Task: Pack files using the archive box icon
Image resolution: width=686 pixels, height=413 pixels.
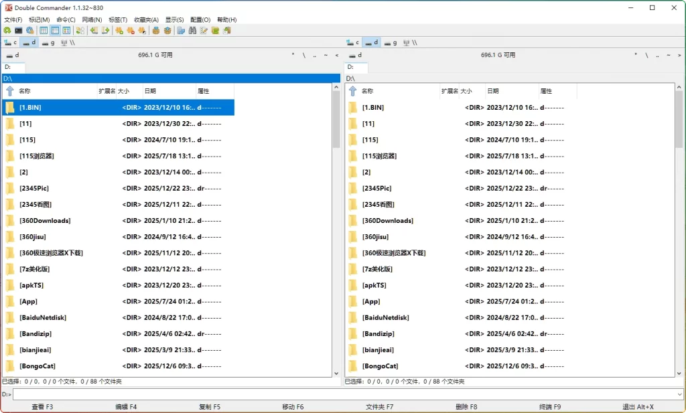Action: click(155, 30)
